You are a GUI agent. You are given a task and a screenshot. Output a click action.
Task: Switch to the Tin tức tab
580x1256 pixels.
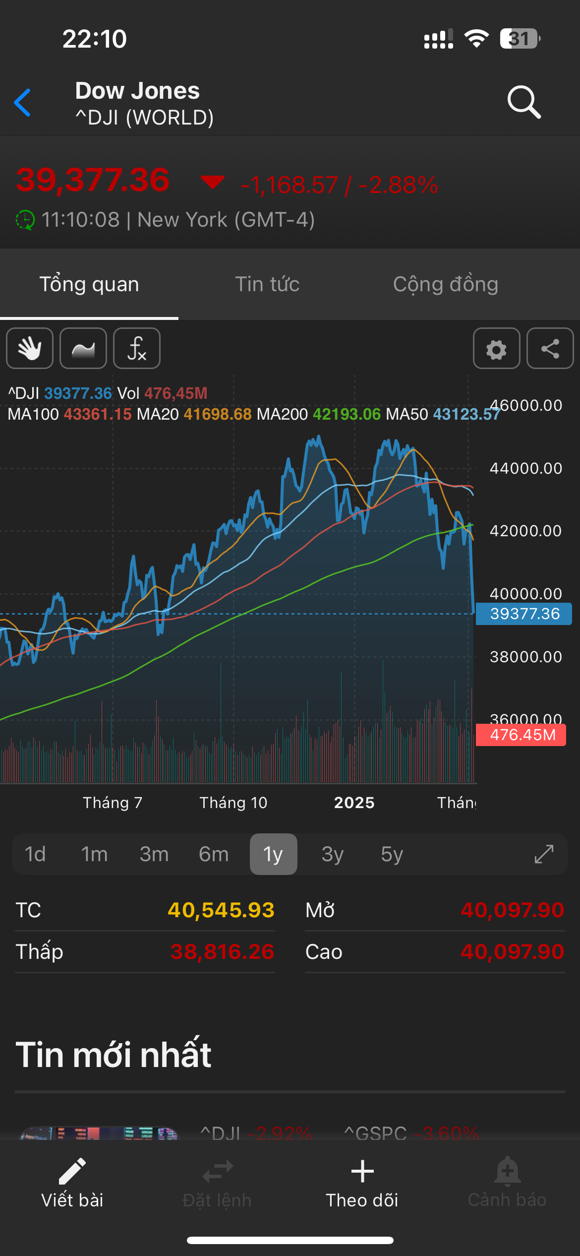tap(267, 284)
